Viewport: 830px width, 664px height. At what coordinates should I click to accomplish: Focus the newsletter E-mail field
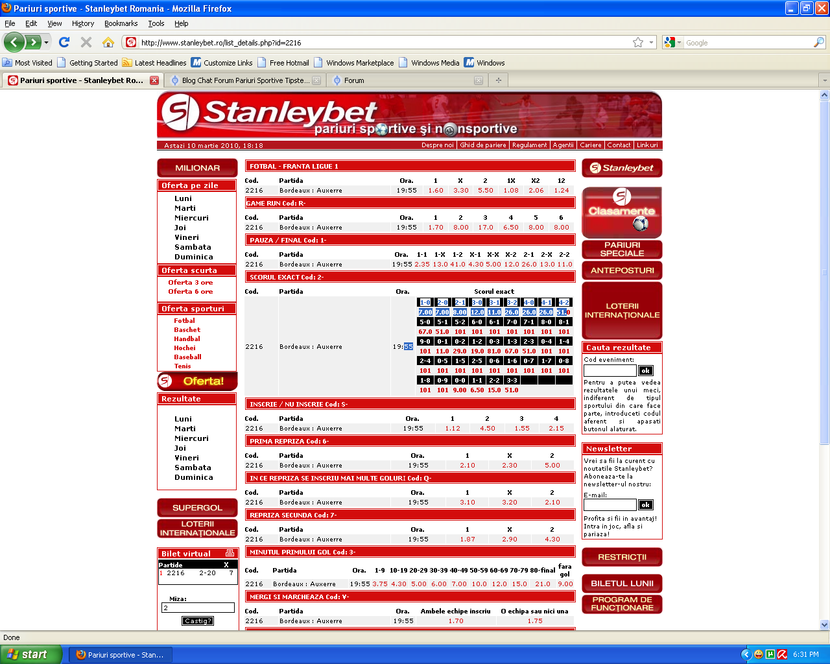coord(610,505)
